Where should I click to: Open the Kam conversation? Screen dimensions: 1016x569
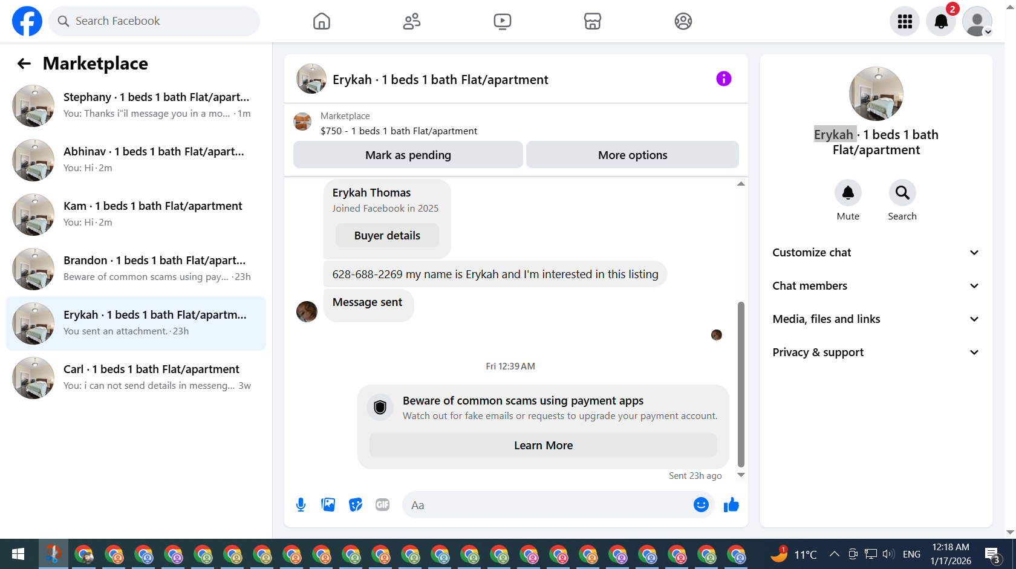coord(136,215)
